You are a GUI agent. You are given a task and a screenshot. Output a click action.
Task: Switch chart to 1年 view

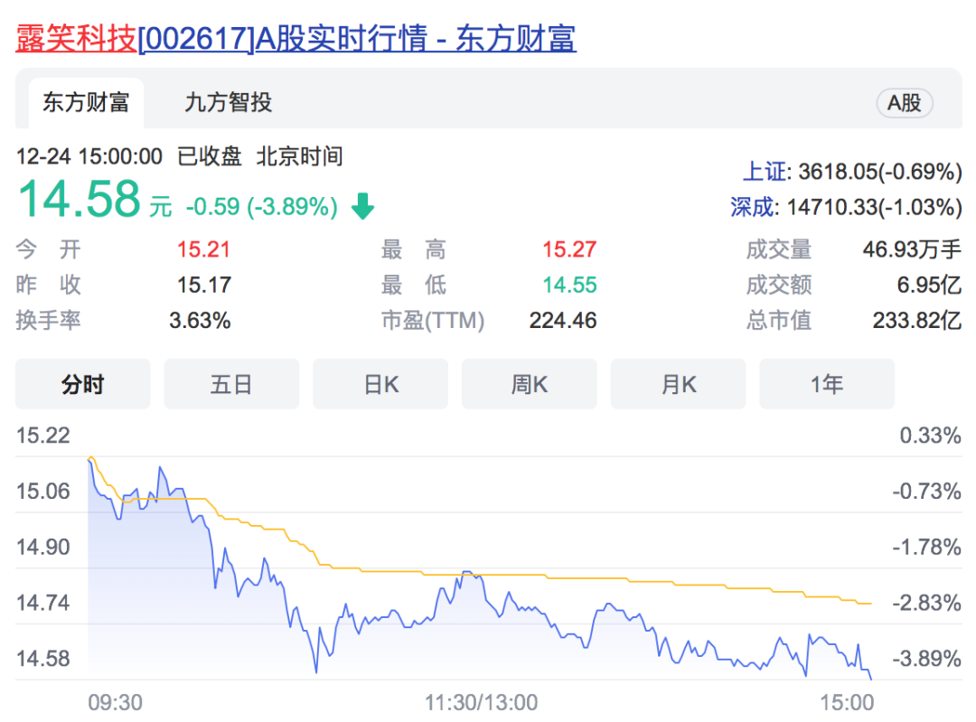click(x=827, y=384)
